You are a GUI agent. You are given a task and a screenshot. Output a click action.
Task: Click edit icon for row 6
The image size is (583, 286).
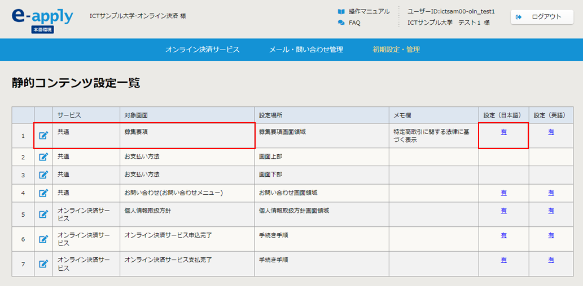pos(43,239)
